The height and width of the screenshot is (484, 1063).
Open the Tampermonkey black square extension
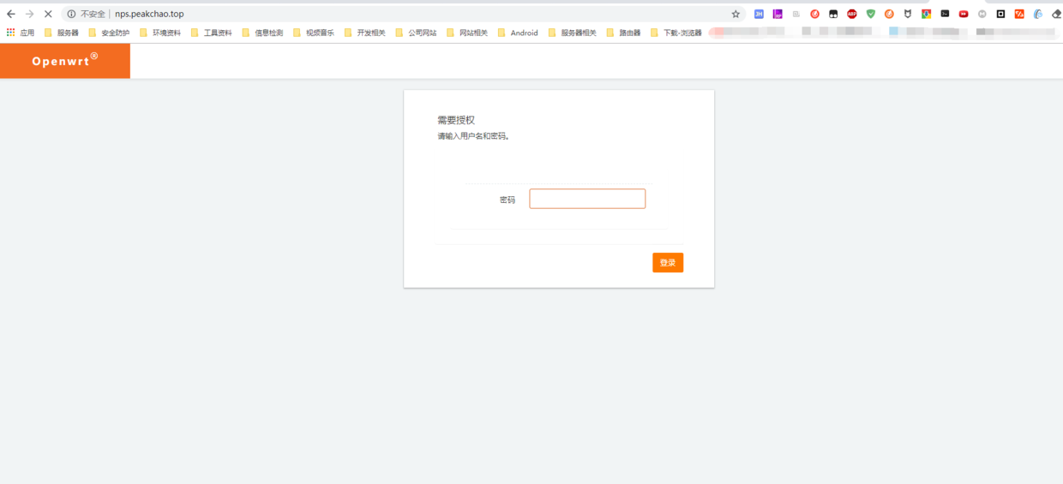(833, 14)
